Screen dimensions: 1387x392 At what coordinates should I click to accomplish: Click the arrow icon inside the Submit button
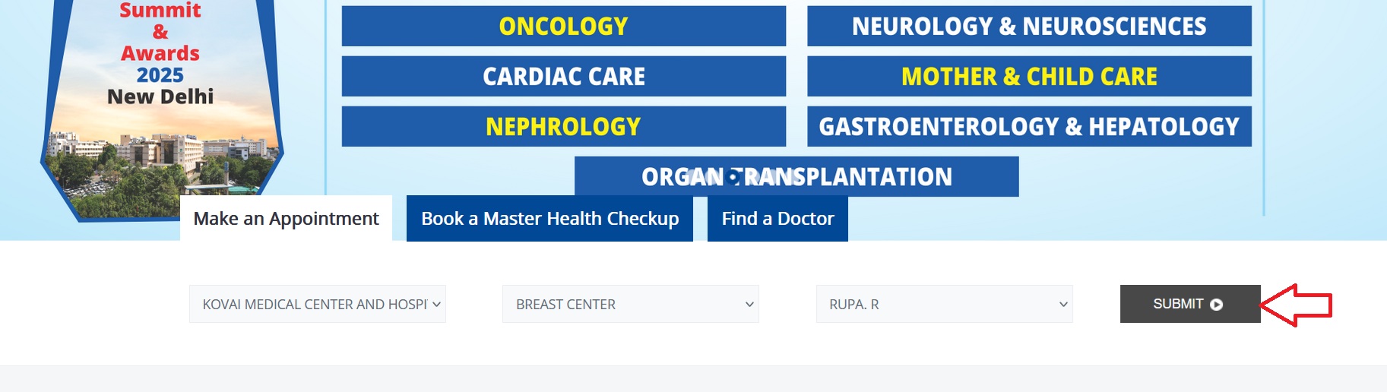1216,305
